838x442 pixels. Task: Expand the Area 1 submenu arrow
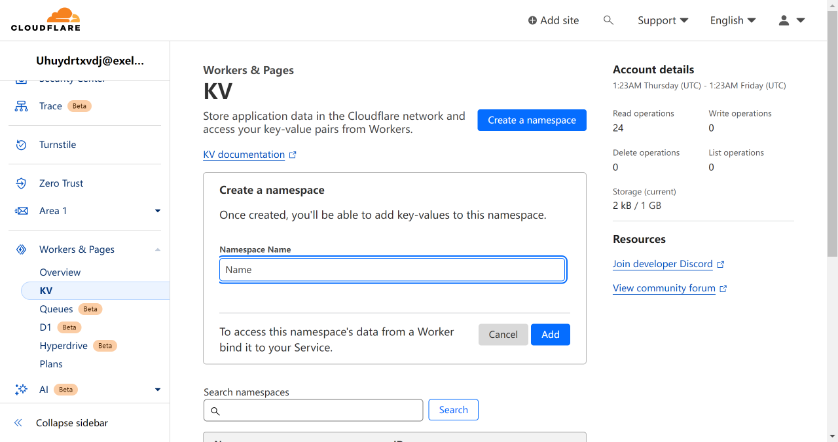[x=157, y=211]
